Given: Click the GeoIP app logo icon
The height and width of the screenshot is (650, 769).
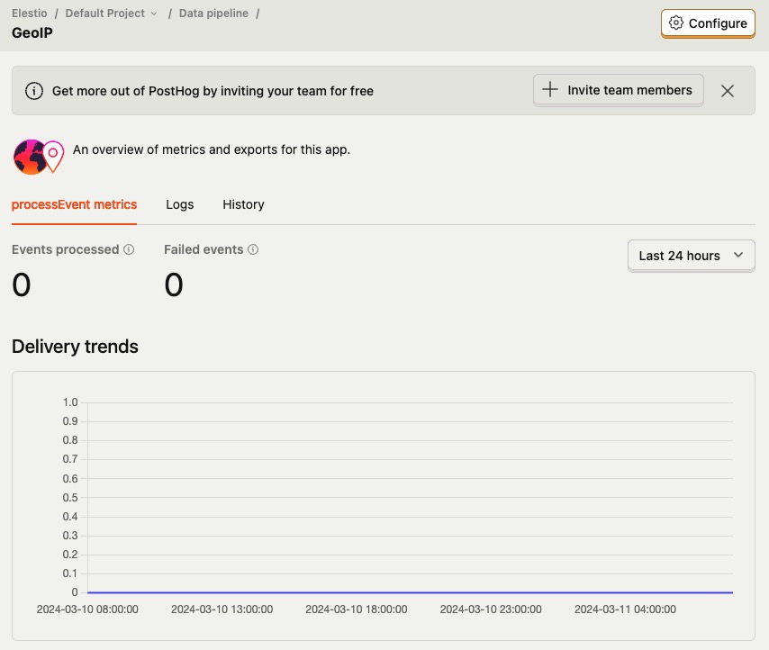Looking at the screenshot, I should point(36,155).
